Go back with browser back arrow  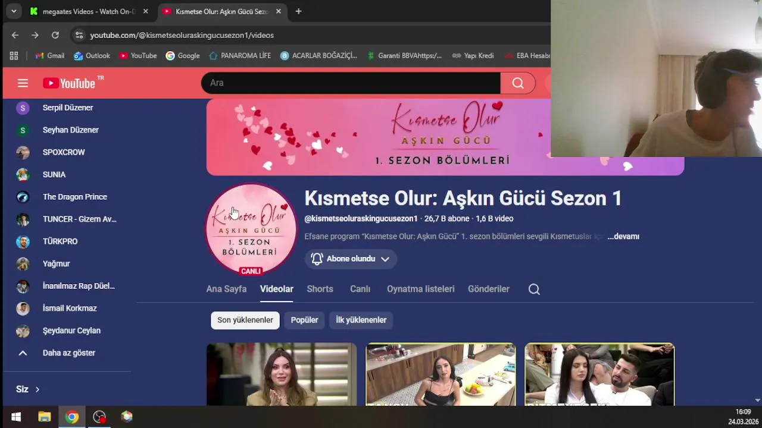tap(15, 35)
